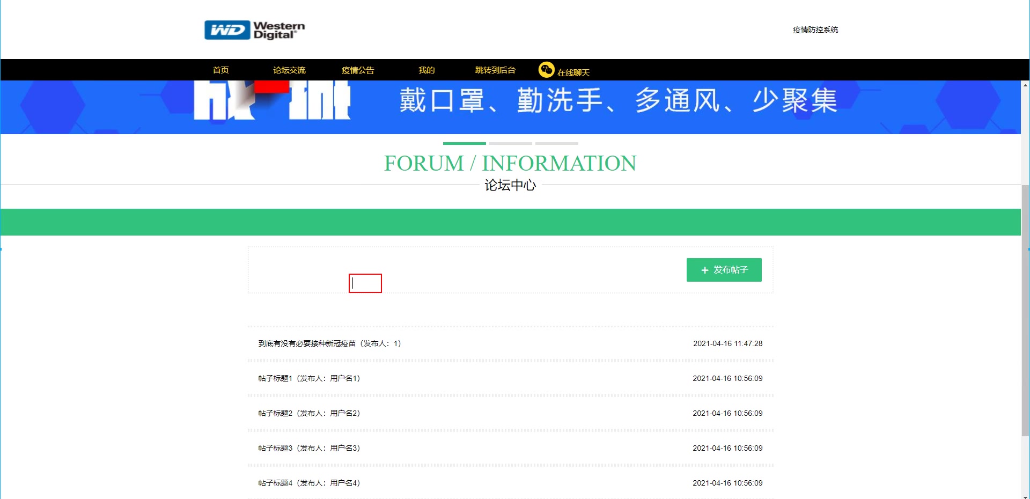Open 在线聊天 link
Screen dimensions: 1030x499
pos(573,72)
